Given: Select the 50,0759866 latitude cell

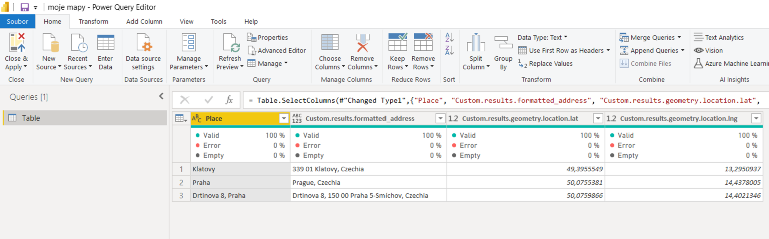Looking at the screenshot, I should [526, 195].
